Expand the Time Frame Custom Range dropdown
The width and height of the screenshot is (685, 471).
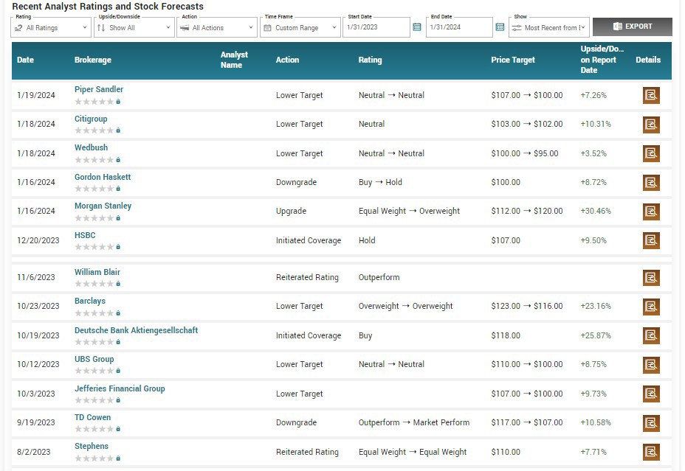point(300,27)
